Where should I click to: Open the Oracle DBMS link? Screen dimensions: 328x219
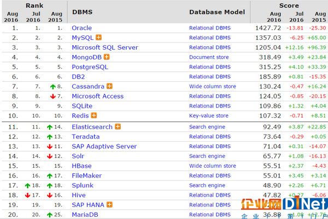point(82,28)
